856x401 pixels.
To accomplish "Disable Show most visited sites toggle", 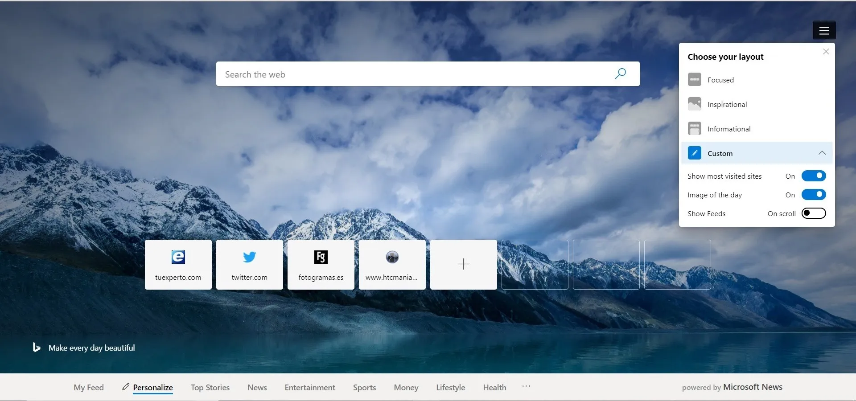I will (x=813, y=176).
